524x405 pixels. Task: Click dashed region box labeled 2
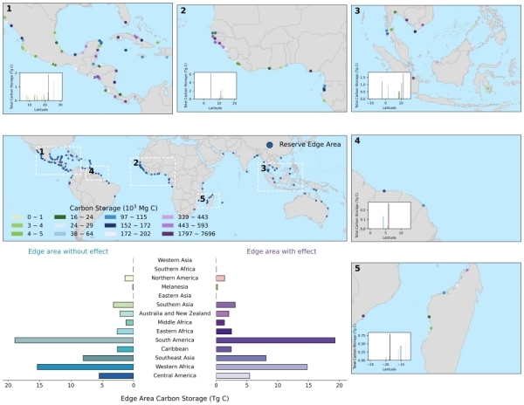[153, 171]
